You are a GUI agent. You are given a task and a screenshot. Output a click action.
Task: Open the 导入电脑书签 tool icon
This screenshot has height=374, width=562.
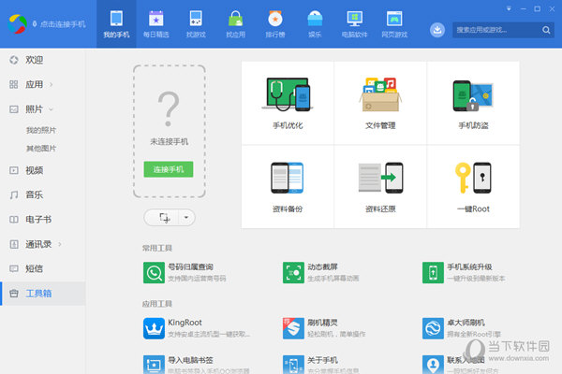point(154,365)
